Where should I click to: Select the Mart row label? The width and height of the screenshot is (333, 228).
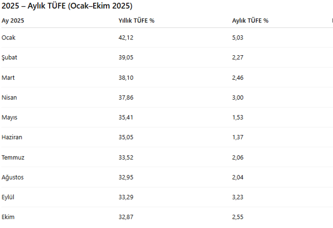(8, 78)
